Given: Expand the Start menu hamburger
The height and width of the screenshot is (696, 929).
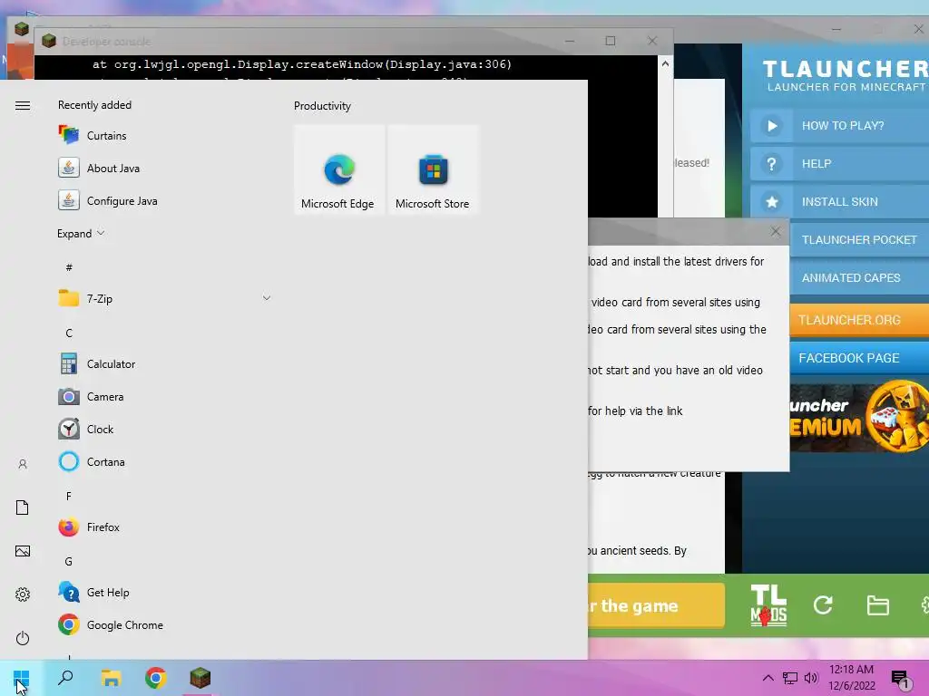Looking at the screenshot, I should point(23,105).
